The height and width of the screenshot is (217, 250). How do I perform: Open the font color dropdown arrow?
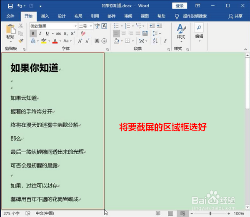pyautogui.click(x=60, y=41)
